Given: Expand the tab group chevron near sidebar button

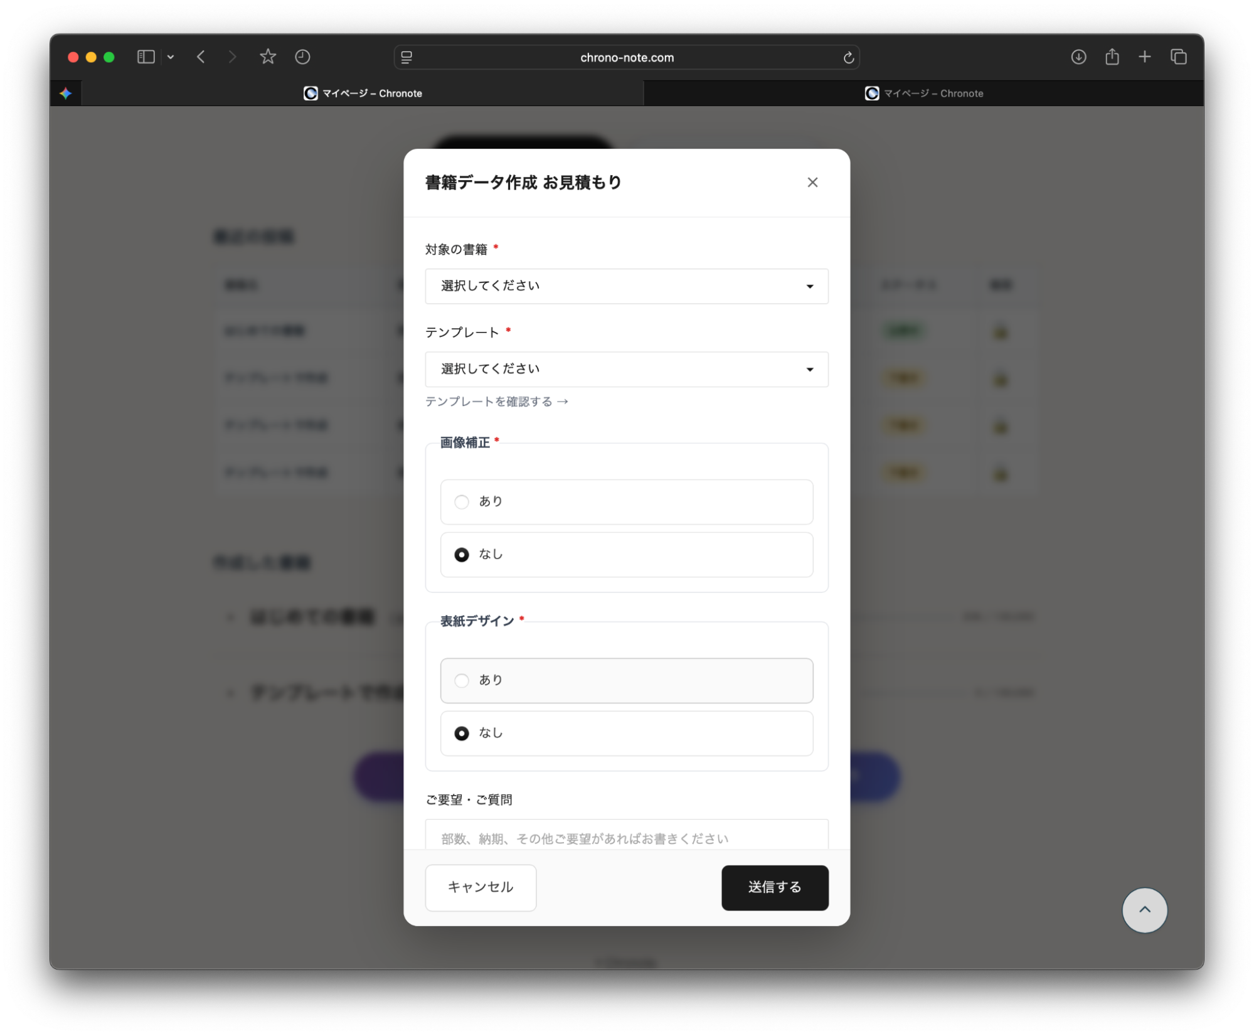Looking at the screenshot, I should pyautogui.click(x=170, y=56).
